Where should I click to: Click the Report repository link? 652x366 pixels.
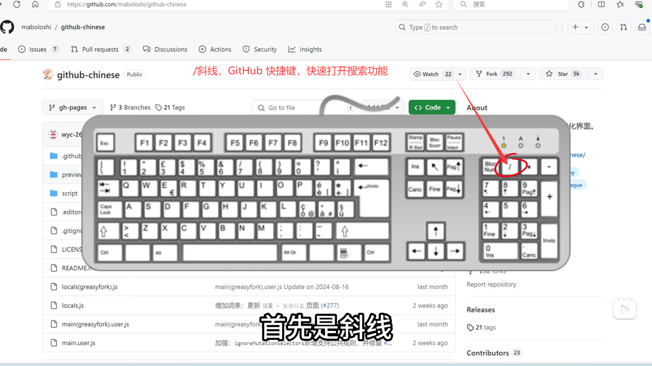pos(491,284)
